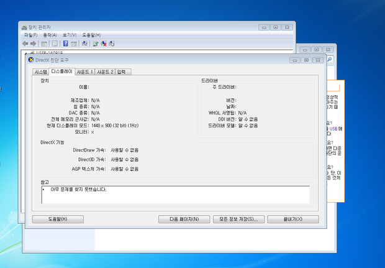Screen dimensions: 385x268
Task: Click the forward arrow in Device Manager toolbar
Action: coord(33,44)
